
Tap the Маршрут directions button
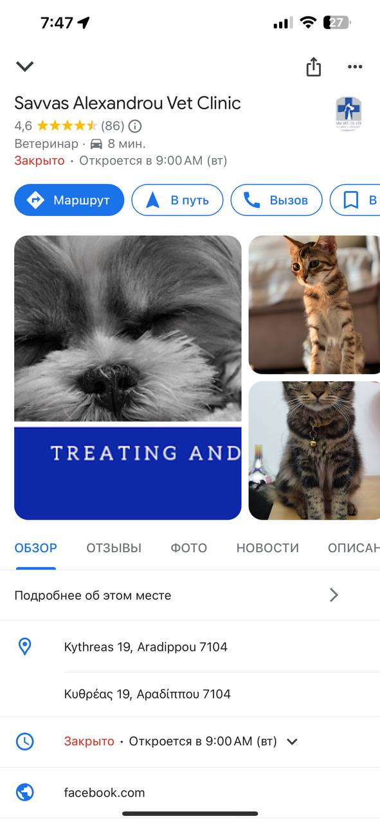[69, 200]
